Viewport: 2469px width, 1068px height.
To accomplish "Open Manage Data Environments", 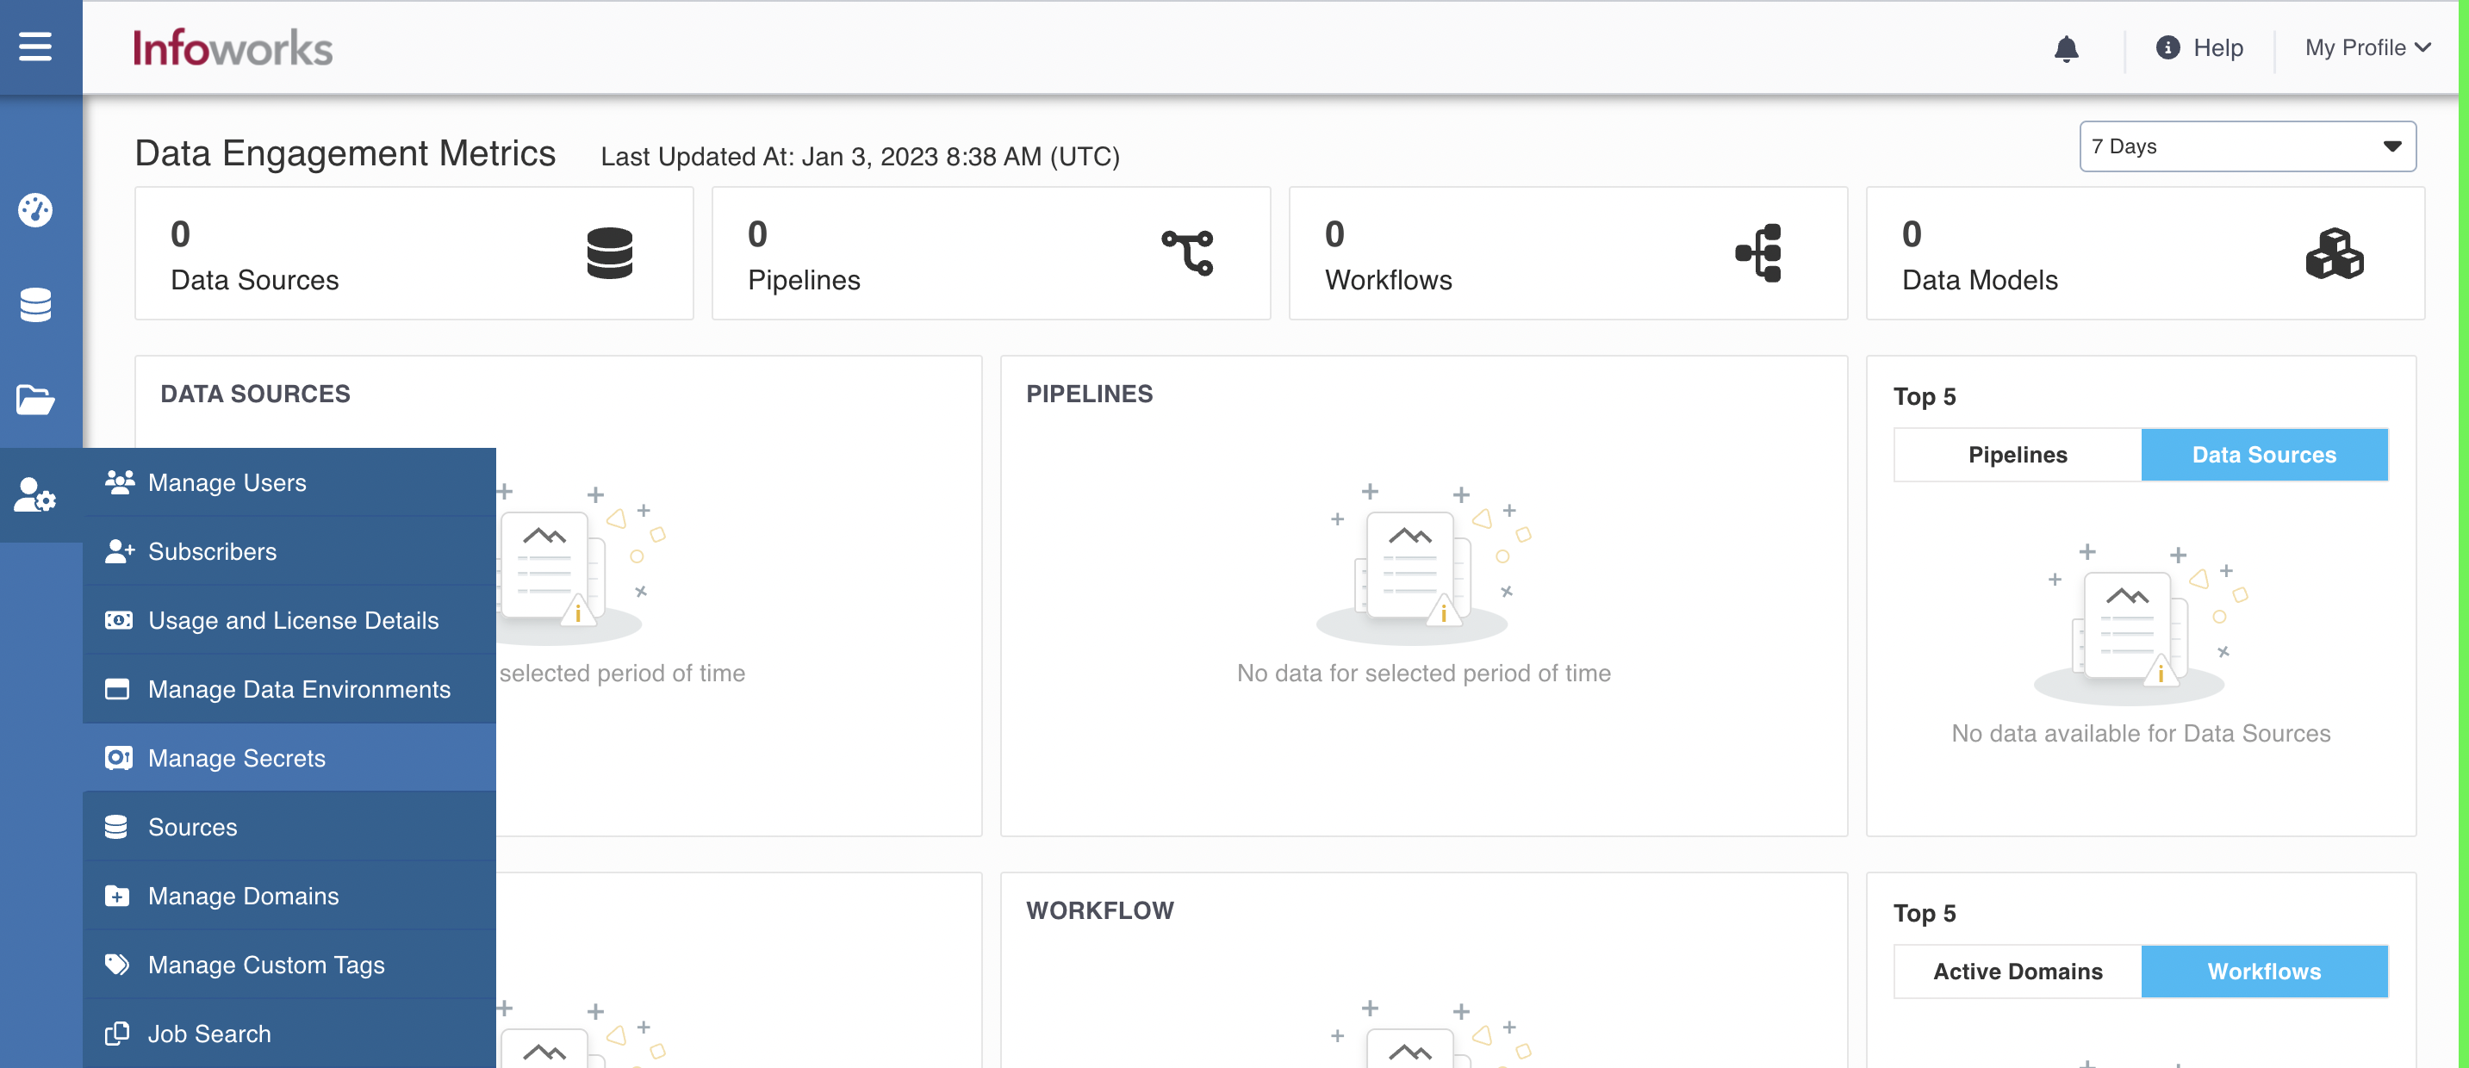I will [289, 689].
